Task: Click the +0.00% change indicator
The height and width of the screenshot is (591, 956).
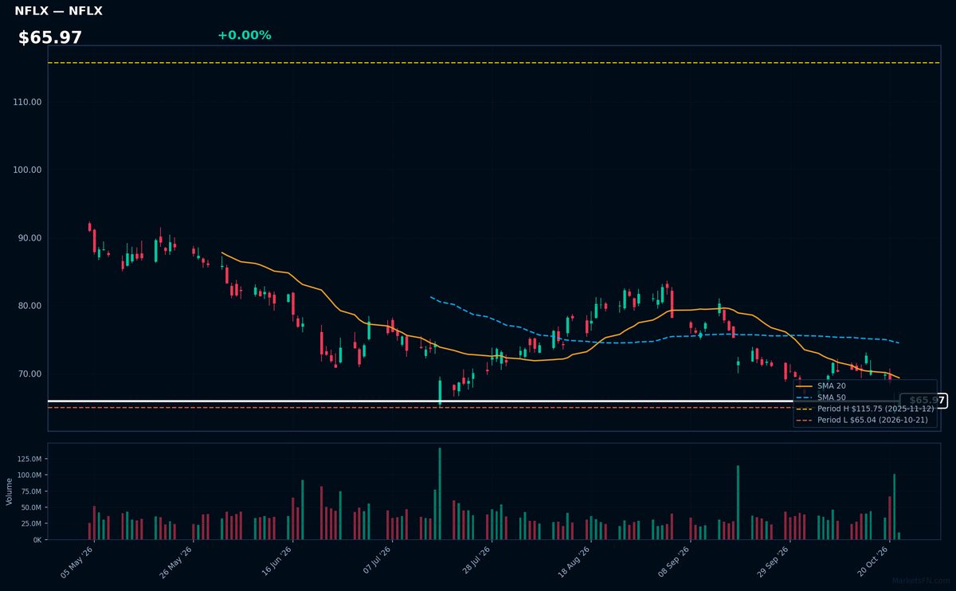Action: (245, 35)
